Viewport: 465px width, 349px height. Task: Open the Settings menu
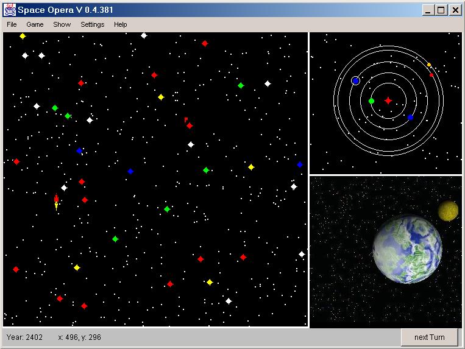[92, 24]
